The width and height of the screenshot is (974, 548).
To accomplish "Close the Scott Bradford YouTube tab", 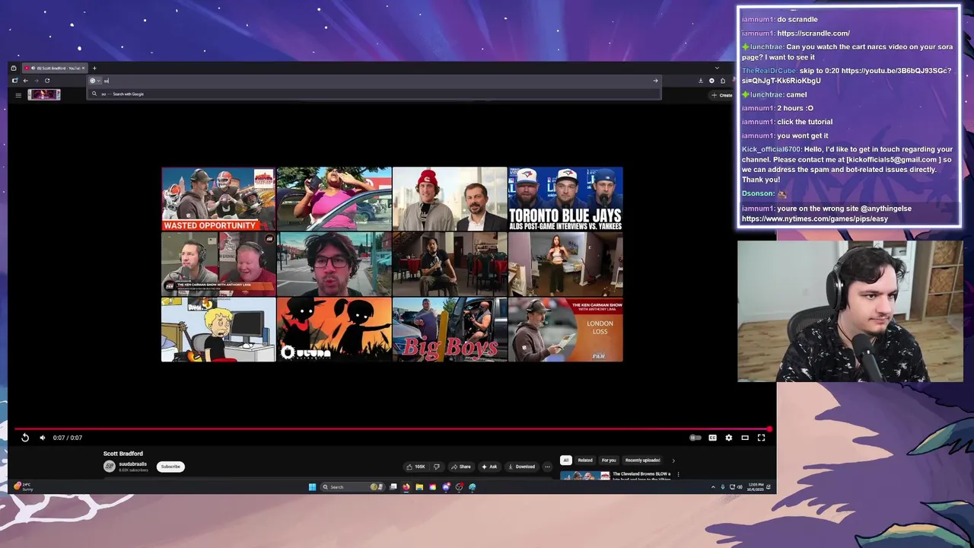I will (x=83, y=68).
